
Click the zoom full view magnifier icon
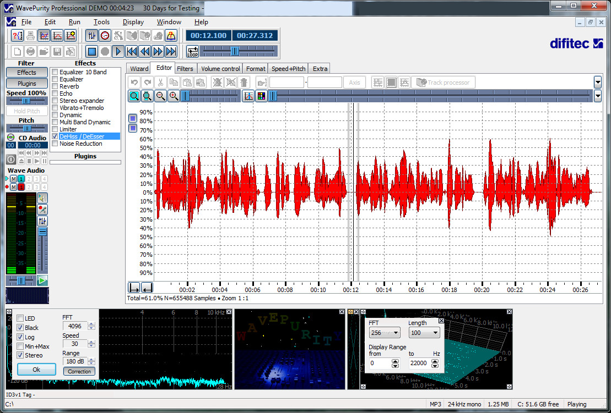(134, 96)
